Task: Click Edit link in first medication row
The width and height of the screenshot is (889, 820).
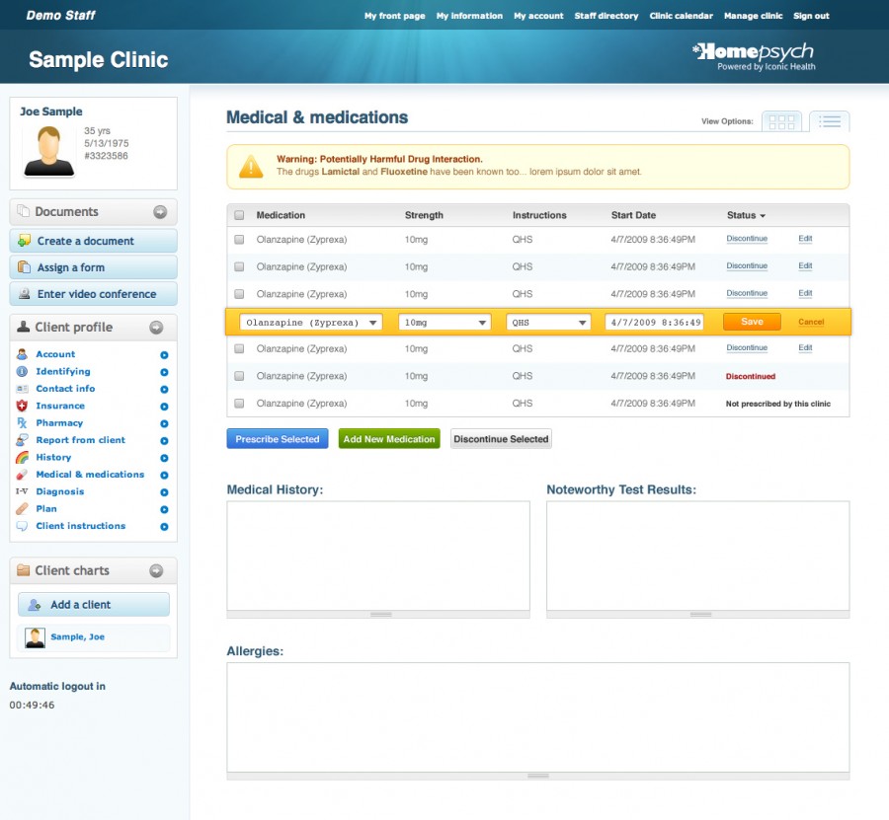Action: pos(805,239)
